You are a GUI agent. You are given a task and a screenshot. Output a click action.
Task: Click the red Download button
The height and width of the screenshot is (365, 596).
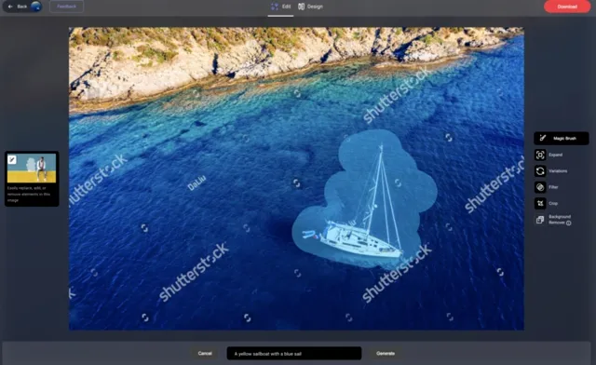pyautogui.click(x=567, y=7)
